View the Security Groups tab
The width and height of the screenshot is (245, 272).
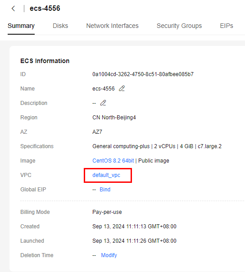pos(179,26)
